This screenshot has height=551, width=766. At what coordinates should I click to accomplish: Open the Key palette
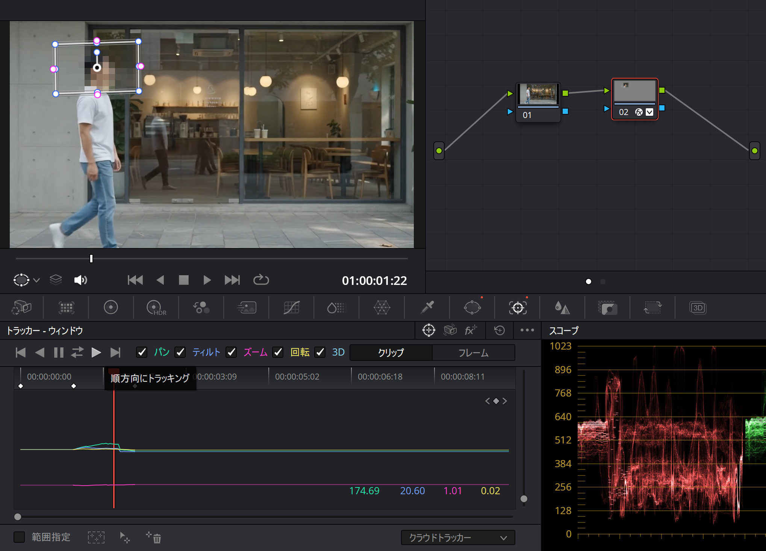pos(608,308)
